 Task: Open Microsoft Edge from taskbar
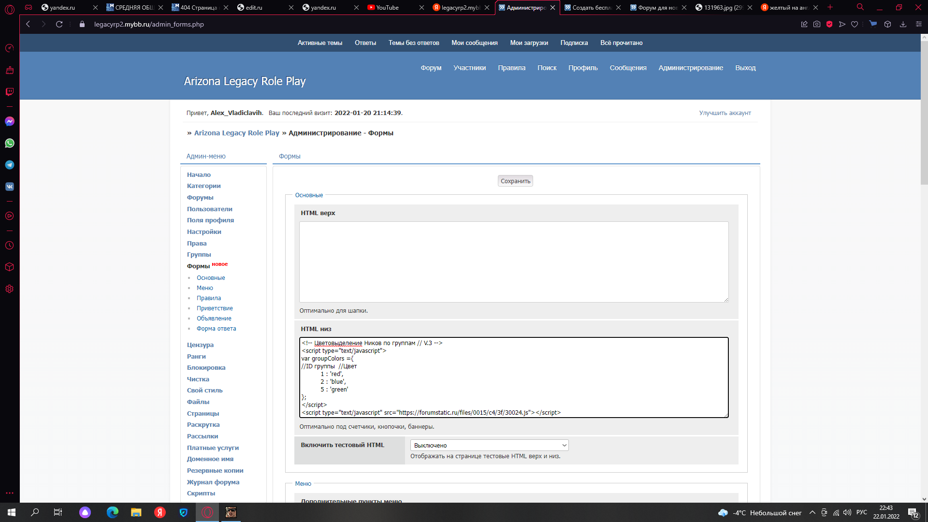click(x=112, y=512)
